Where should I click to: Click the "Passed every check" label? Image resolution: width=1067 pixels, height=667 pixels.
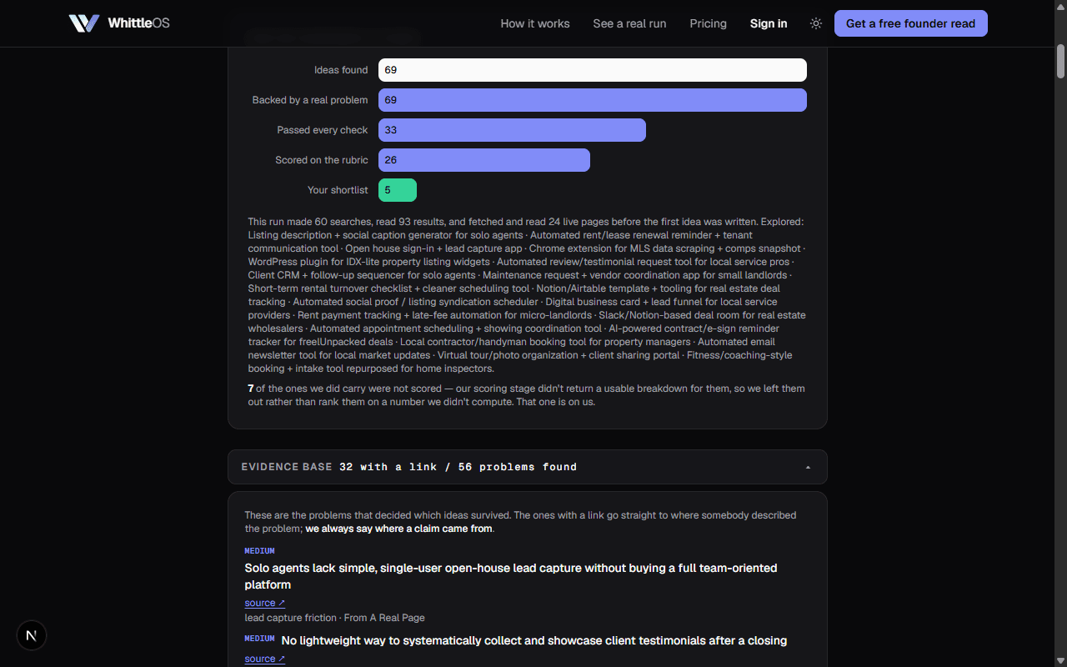coord(323,130)
